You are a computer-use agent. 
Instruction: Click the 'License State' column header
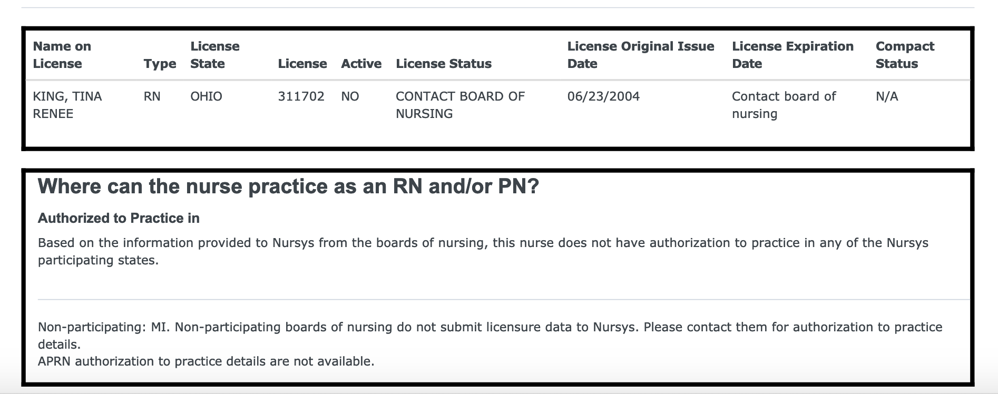[214, 55]
